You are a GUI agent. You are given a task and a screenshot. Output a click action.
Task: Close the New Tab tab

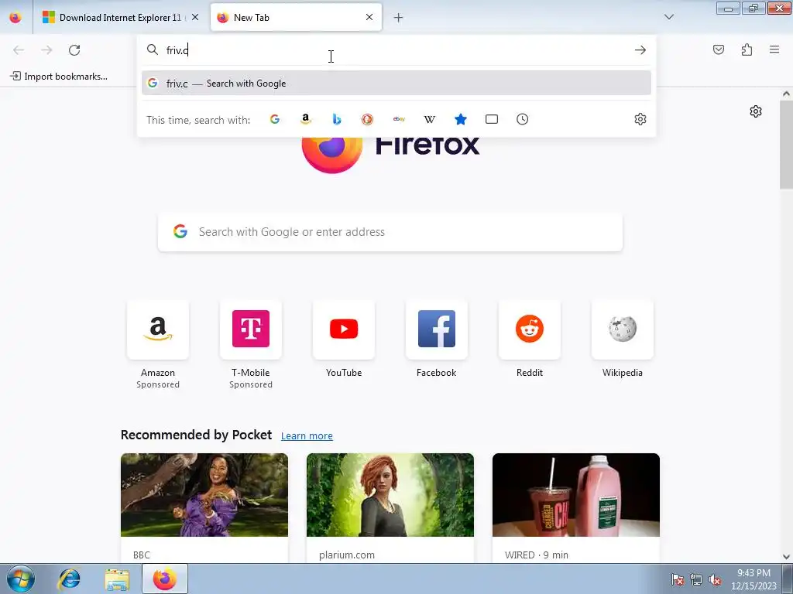coord(369,17)
